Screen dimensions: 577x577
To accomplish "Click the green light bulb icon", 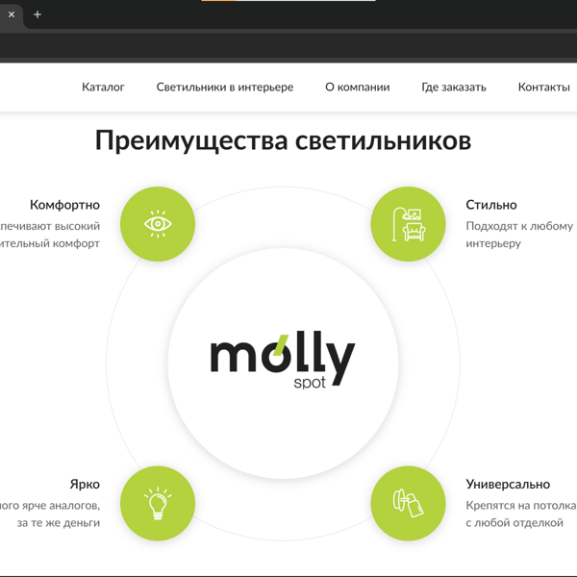I will coord(158,504).
